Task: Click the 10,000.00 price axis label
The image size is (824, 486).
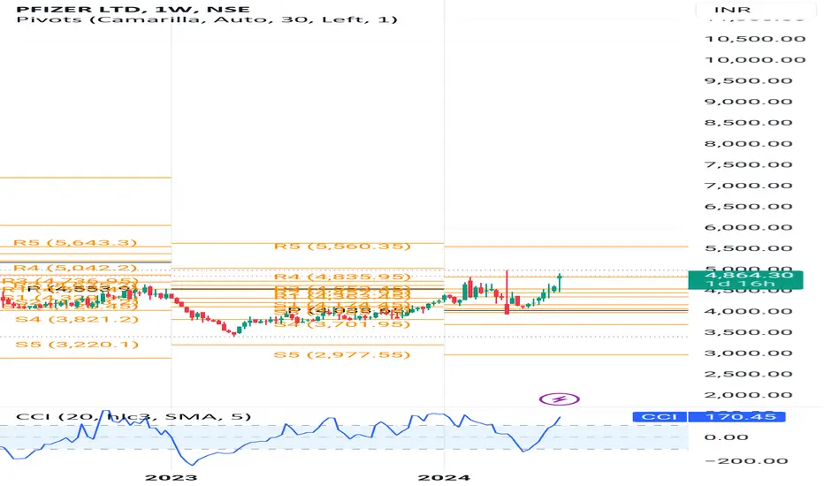Action: [755, 60]
